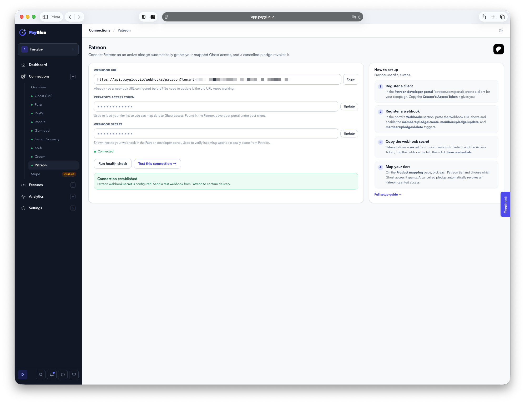This screenshot has width=525, height=404.
Task: Click the app.payglue.io address bar
Action: click(x=262, y=17)
